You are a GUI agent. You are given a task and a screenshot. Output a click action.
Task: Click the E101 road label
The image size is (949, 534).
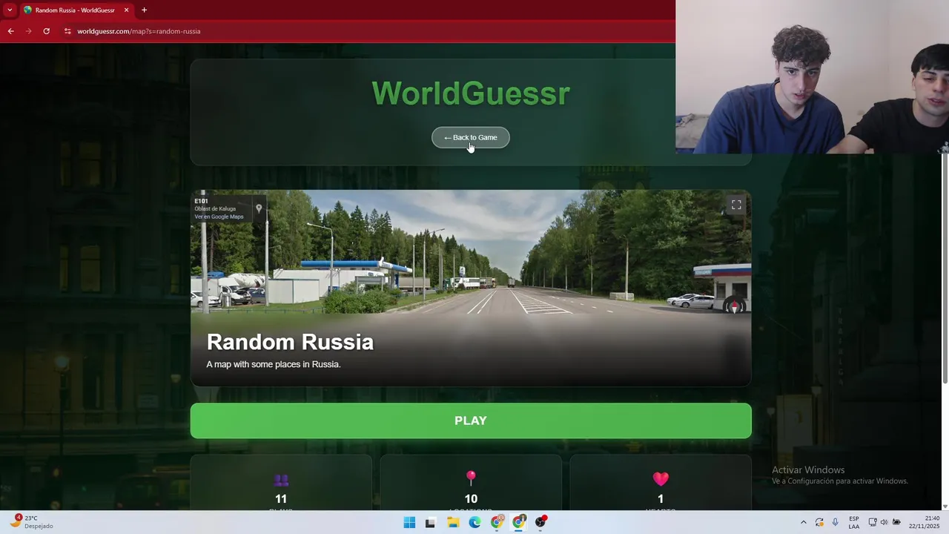pyautogui.click(x=201, y=201)
